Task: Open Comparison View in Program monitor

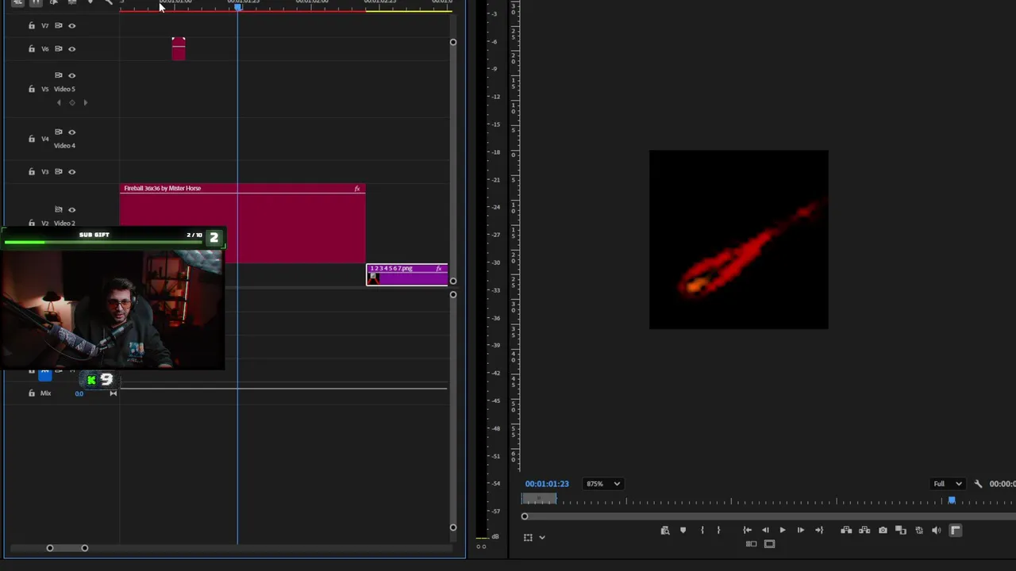Action: point(900,531)
